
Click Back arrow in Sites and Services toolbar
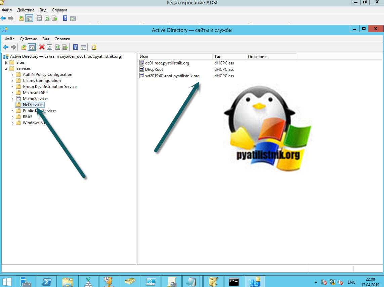click(5, 47)
